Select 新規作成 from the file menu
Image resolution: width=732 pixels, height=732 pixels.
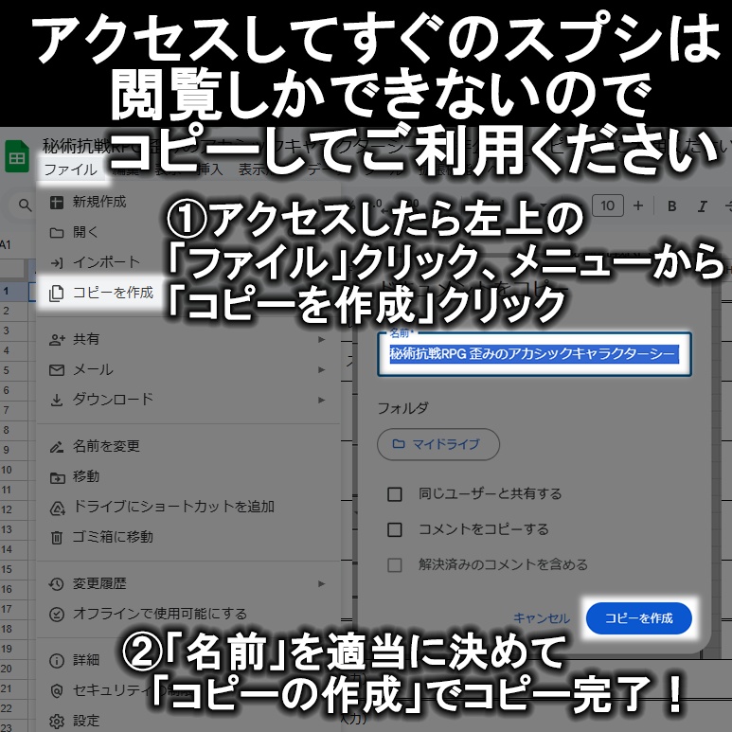pos(99,202)
